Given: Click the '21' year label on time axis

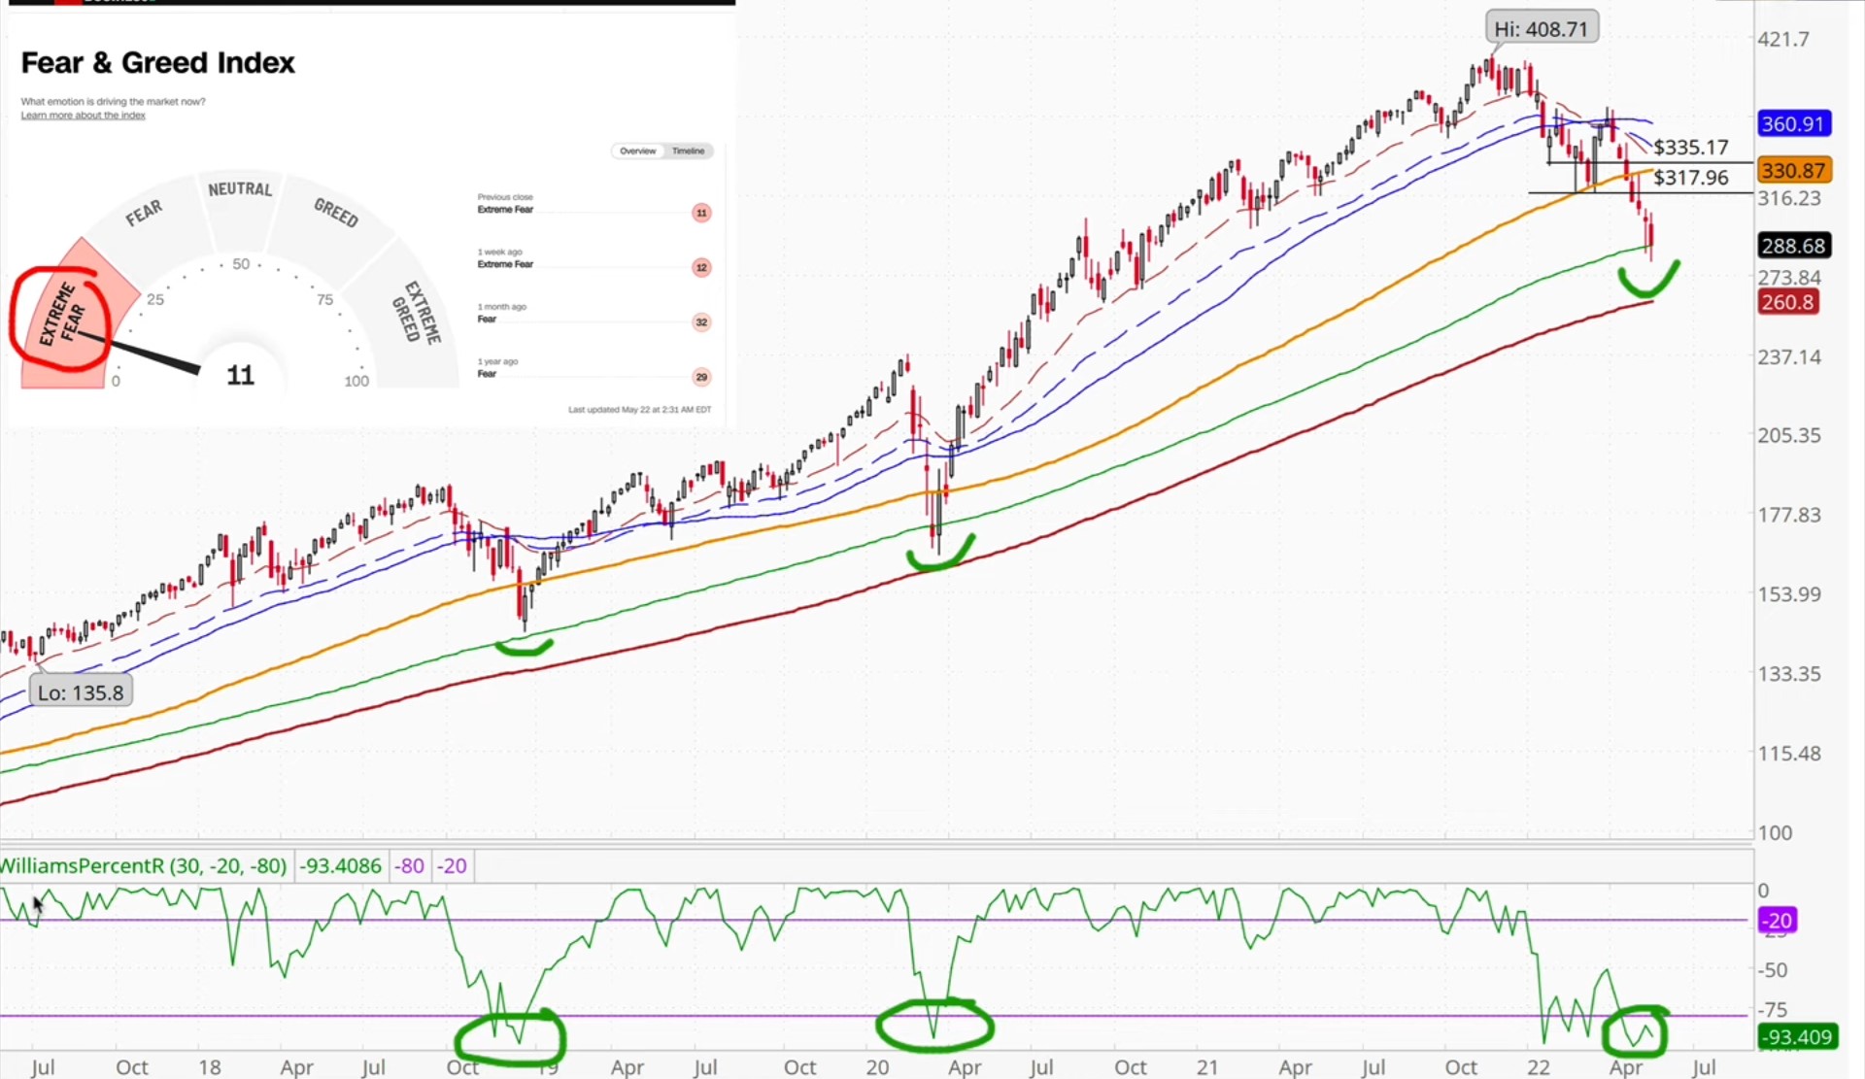Looking at the screenshot, I should (1207, 1067).
